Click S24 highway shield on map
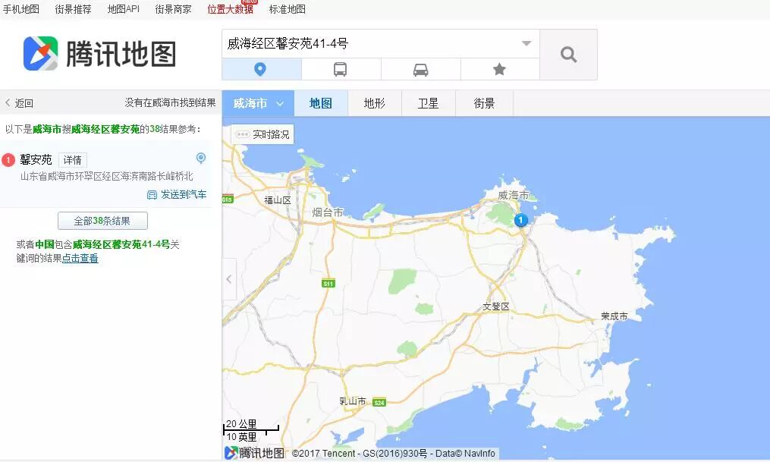Viewport: 770px width, 462px height. click(x=379, y=403)
